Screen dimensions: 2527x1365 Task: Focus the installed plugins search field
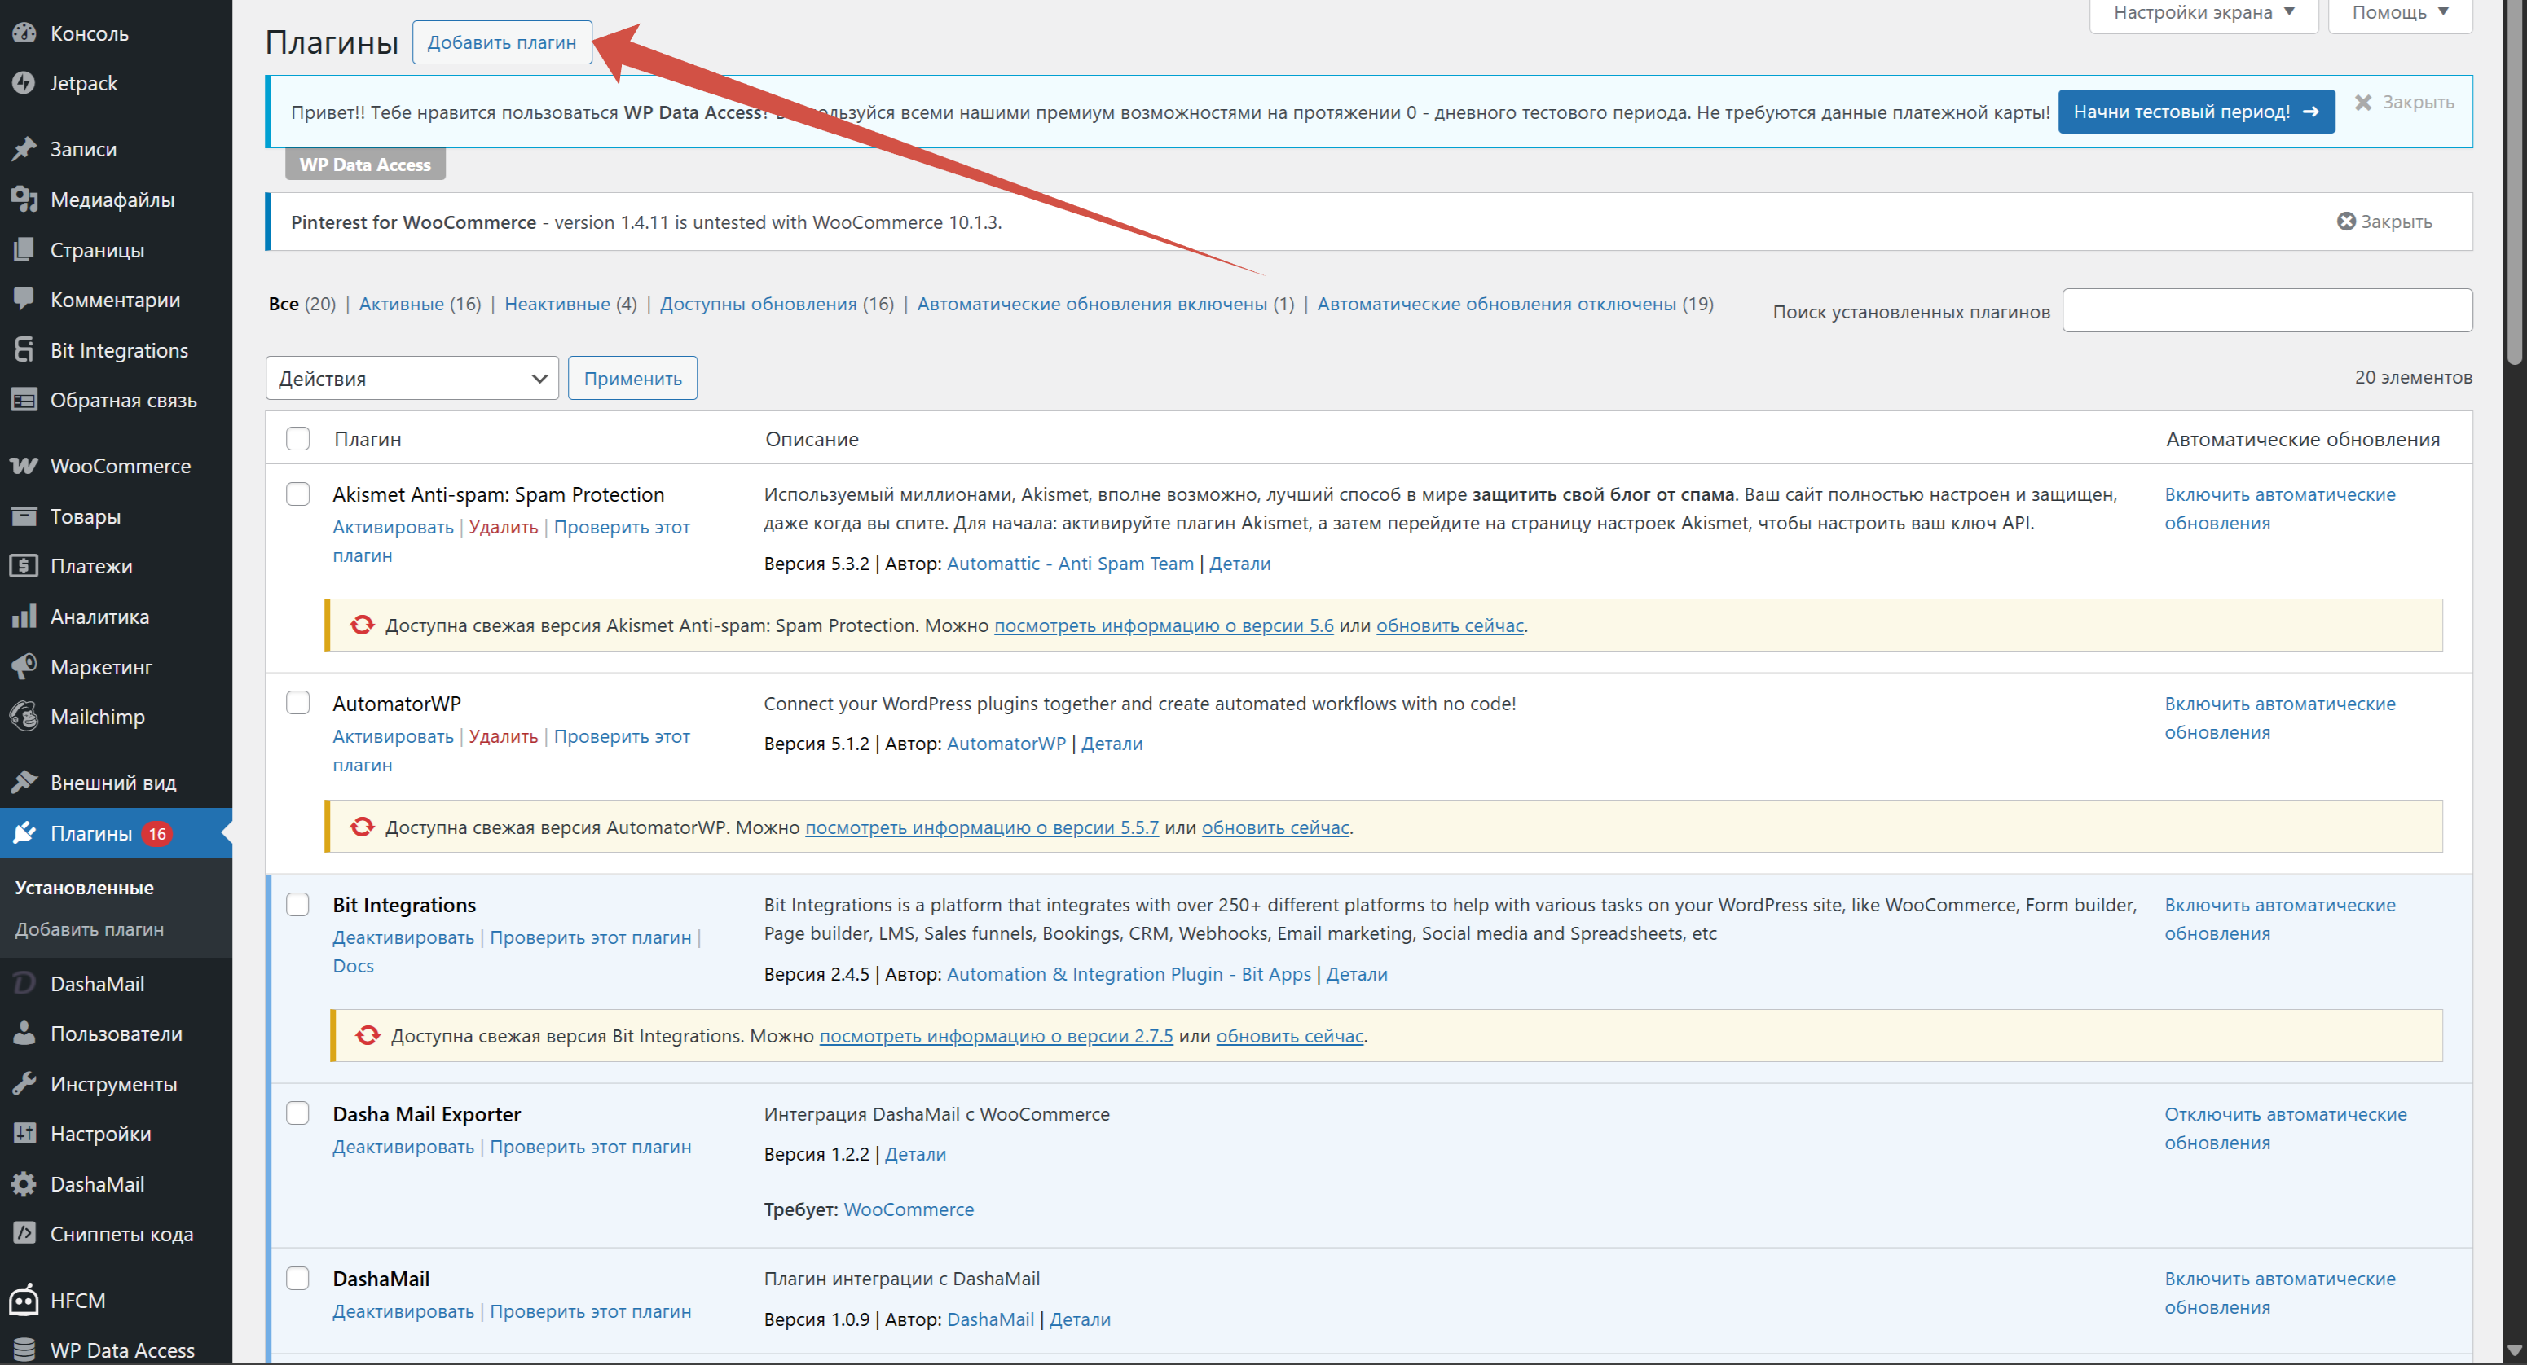2266,311
